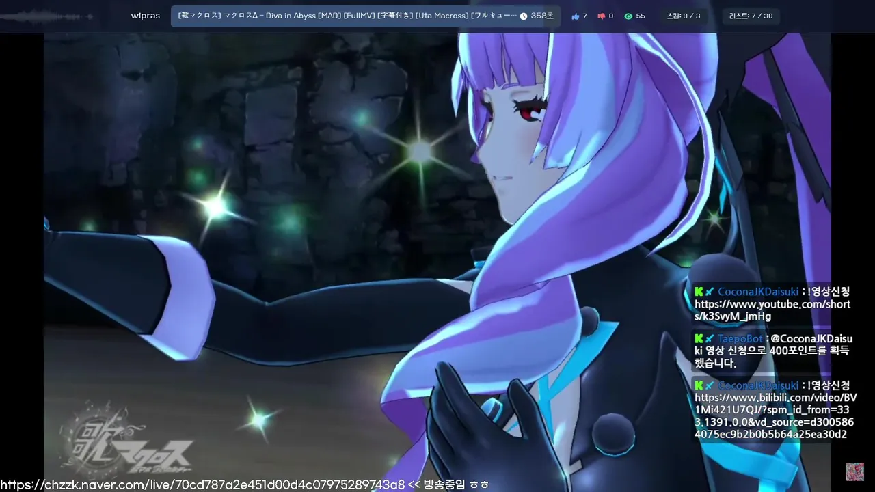Image resolution: width=875 pixels, height=492 pixels.
Task: Click the audio waveform in the top-left corner
Action: tap(48, 15)
